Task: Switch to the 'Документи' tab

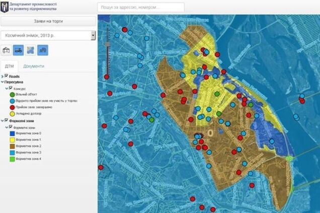Action: 33,66
